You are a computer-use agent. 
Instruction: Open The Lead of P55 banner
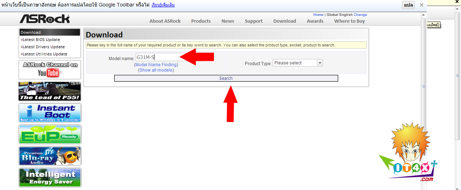point(50,91)
